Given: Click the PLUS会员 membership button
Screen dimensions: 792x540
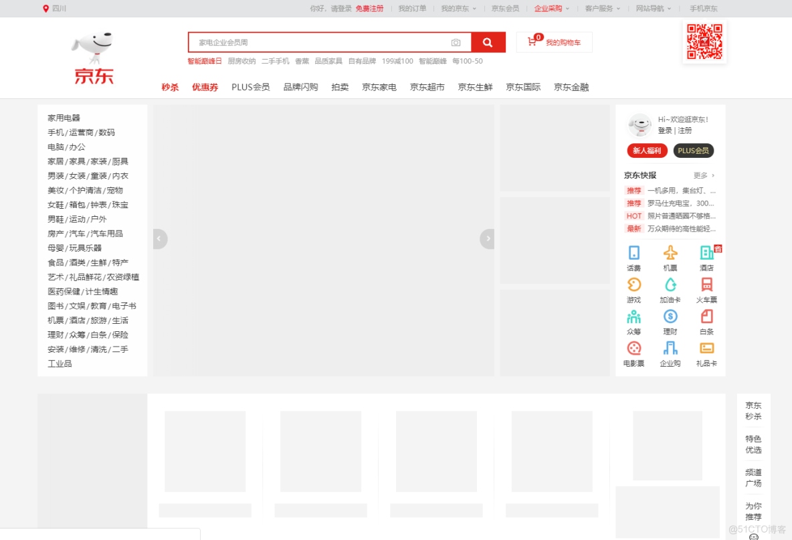Looking at the screenshot, I should click(x=693, y=151).
